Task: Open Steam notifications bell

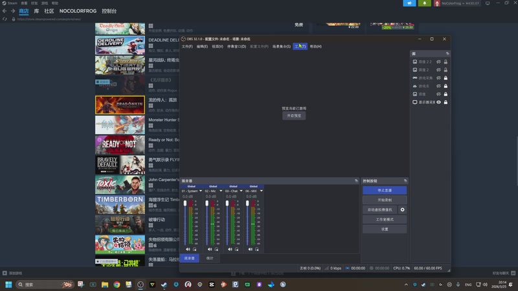Action: click(x=425, y=3)
